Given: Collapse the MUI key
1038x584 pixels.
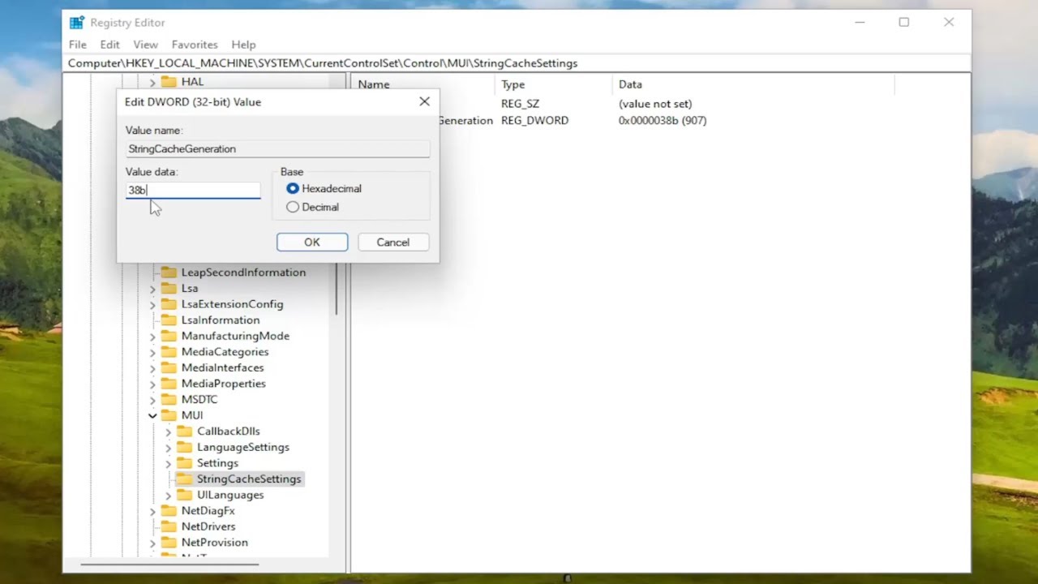Looking at the screenshot, I should 152,415.
